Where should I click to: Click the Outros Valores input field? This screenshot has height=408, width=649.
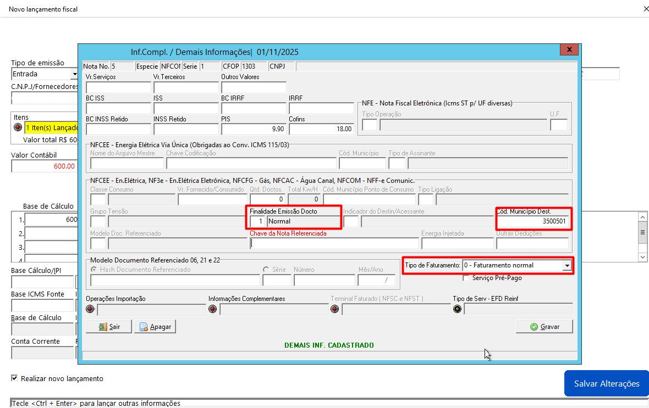coord(254,87)
